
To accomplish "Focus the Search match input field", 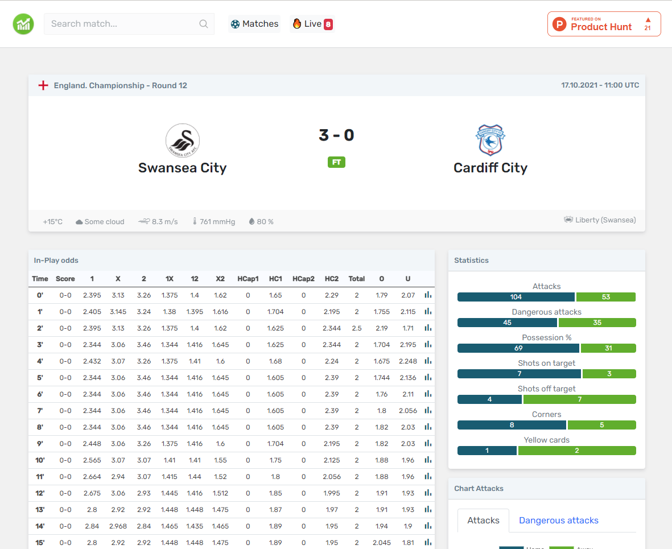I will (x=129, y=24).
